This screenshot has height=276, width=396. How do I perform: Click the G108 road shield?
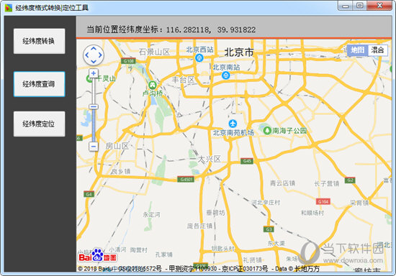click(x=128, y=61)
